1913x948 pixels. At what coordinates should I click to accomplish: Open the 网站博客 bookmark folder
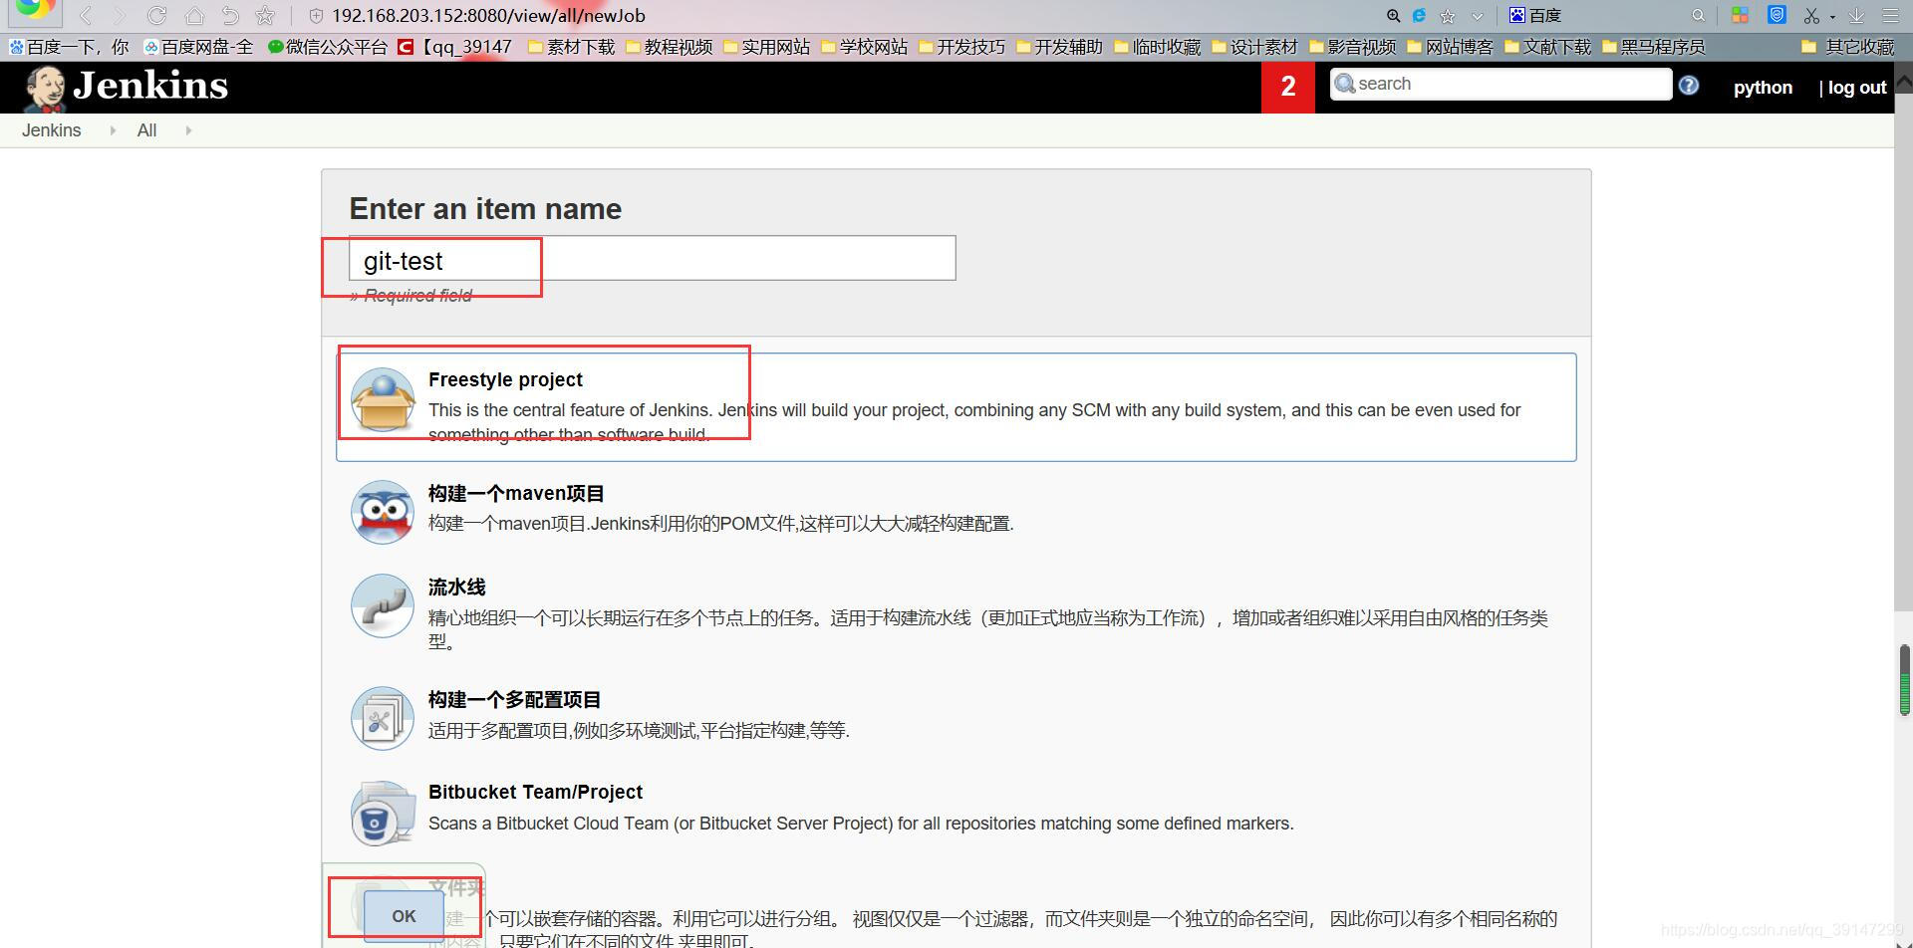[1450, 47]
